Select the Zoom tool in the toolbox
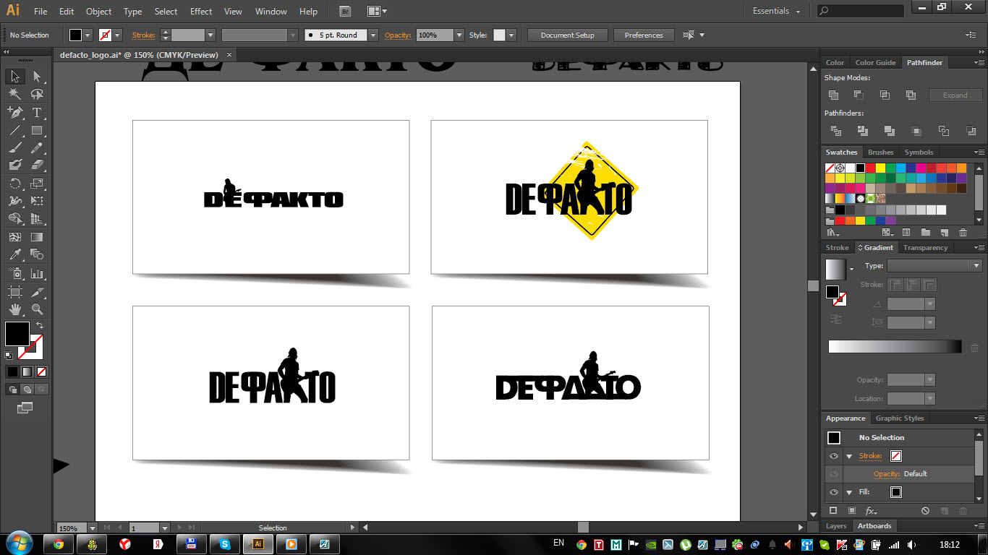The width and height of the screenshot is (988, 555). coord(37,309)
